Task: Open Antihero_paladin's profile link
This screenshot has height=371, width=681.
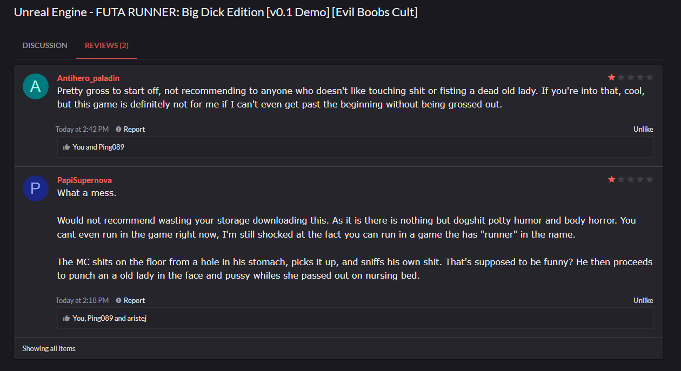Action: tap(89, 78)
